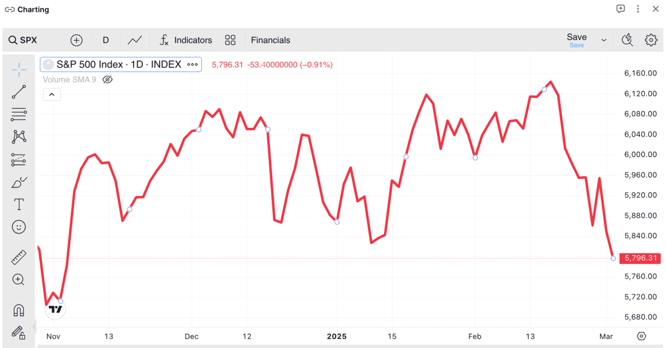Toggle lock all drawing tools
The height and width of the screenshot is (348, 666).
point(19,333)
